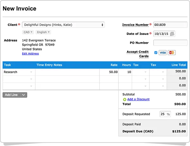Open the Research task dropdown arrow
The width and height of the screenshot is (190, 146).
(x=31, y=72)
